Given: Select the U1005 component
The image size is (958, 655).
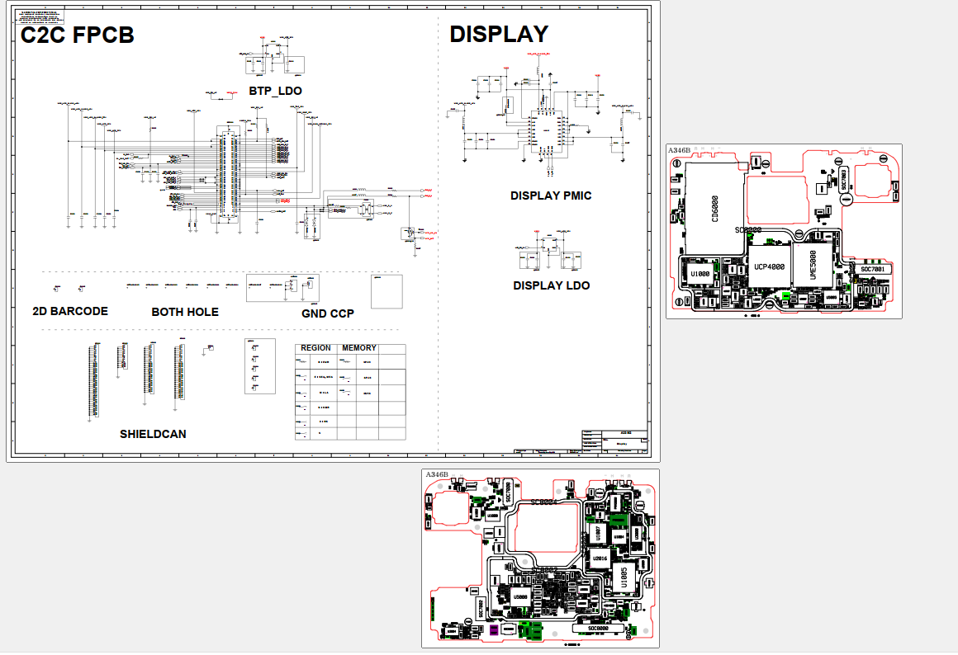Looking at the screenshot, I should pyautogui.click(x=624, y=577).
